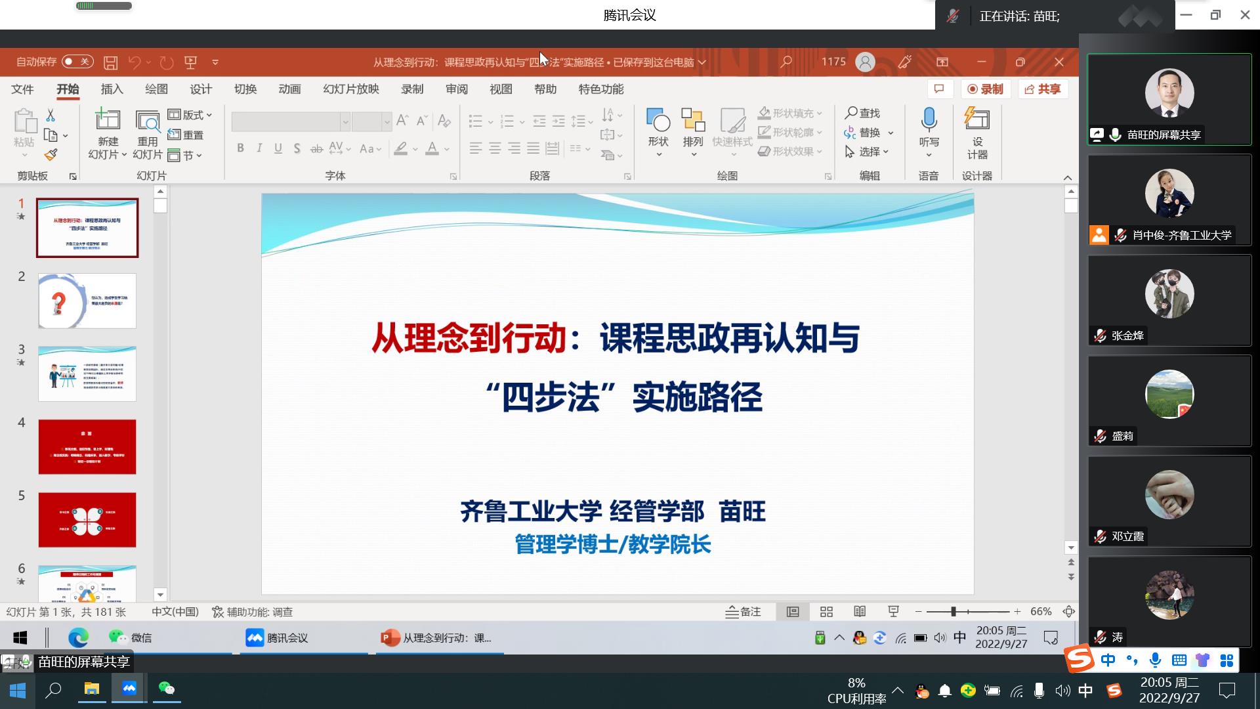Image resolution: width=1260 pixels, height=709 pixels.
Task: Open the File tab
Action: coord(22,89)
